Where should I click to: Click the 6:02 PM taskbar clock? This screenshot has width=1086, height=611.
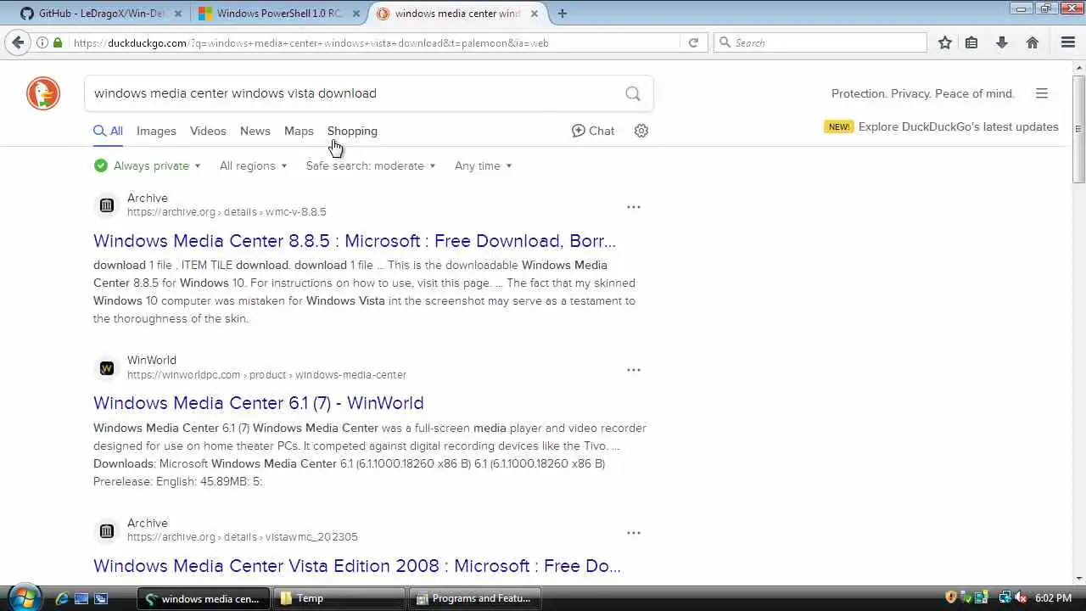coord(1053,598)
